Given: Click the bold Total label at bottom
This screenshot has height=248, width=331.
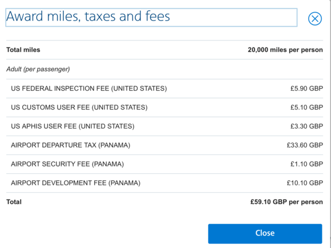Looking at the screenshot, I should point(14,202).
